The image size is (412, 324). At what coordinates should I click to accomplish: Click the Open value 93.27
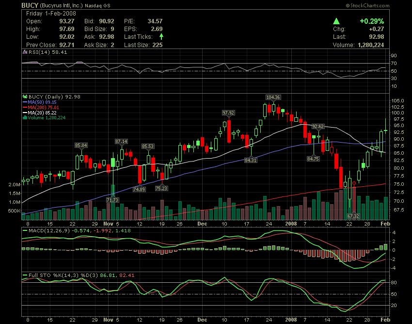(67, 21)
